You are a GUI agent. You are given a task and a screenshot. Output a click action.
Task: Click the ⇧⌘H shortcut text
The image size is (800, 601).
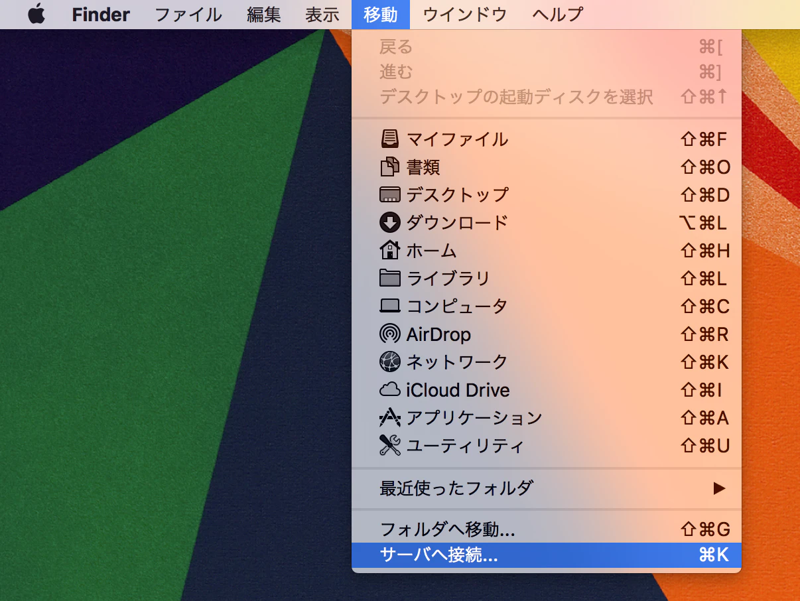point(705,250)
